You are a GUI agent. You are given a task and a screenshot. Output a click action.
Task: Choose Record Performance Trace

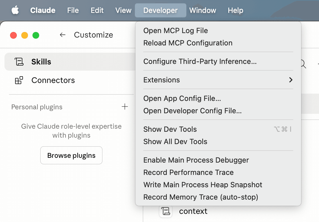tap(218, 172)
